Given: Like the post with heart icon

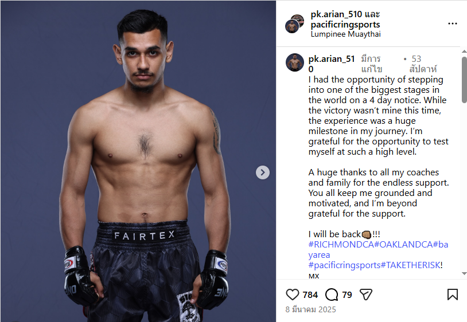Looking at the screenshot, I should pos(292,294).
